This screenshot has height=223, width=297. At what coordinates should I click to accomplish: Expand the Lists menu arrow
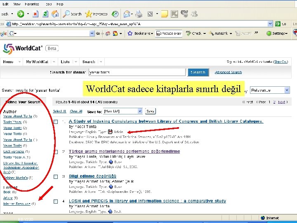tap(75, 62)
